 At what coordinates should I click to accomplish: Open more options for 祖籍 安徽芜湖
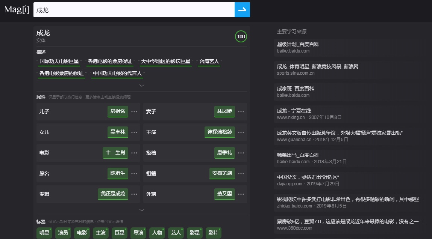click(x=241, y=174)
